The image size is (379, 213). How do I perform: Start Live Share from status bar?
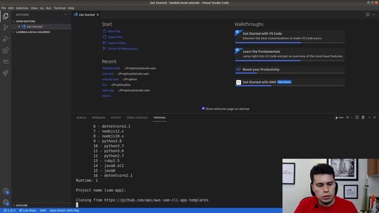(x=28, y=211)
